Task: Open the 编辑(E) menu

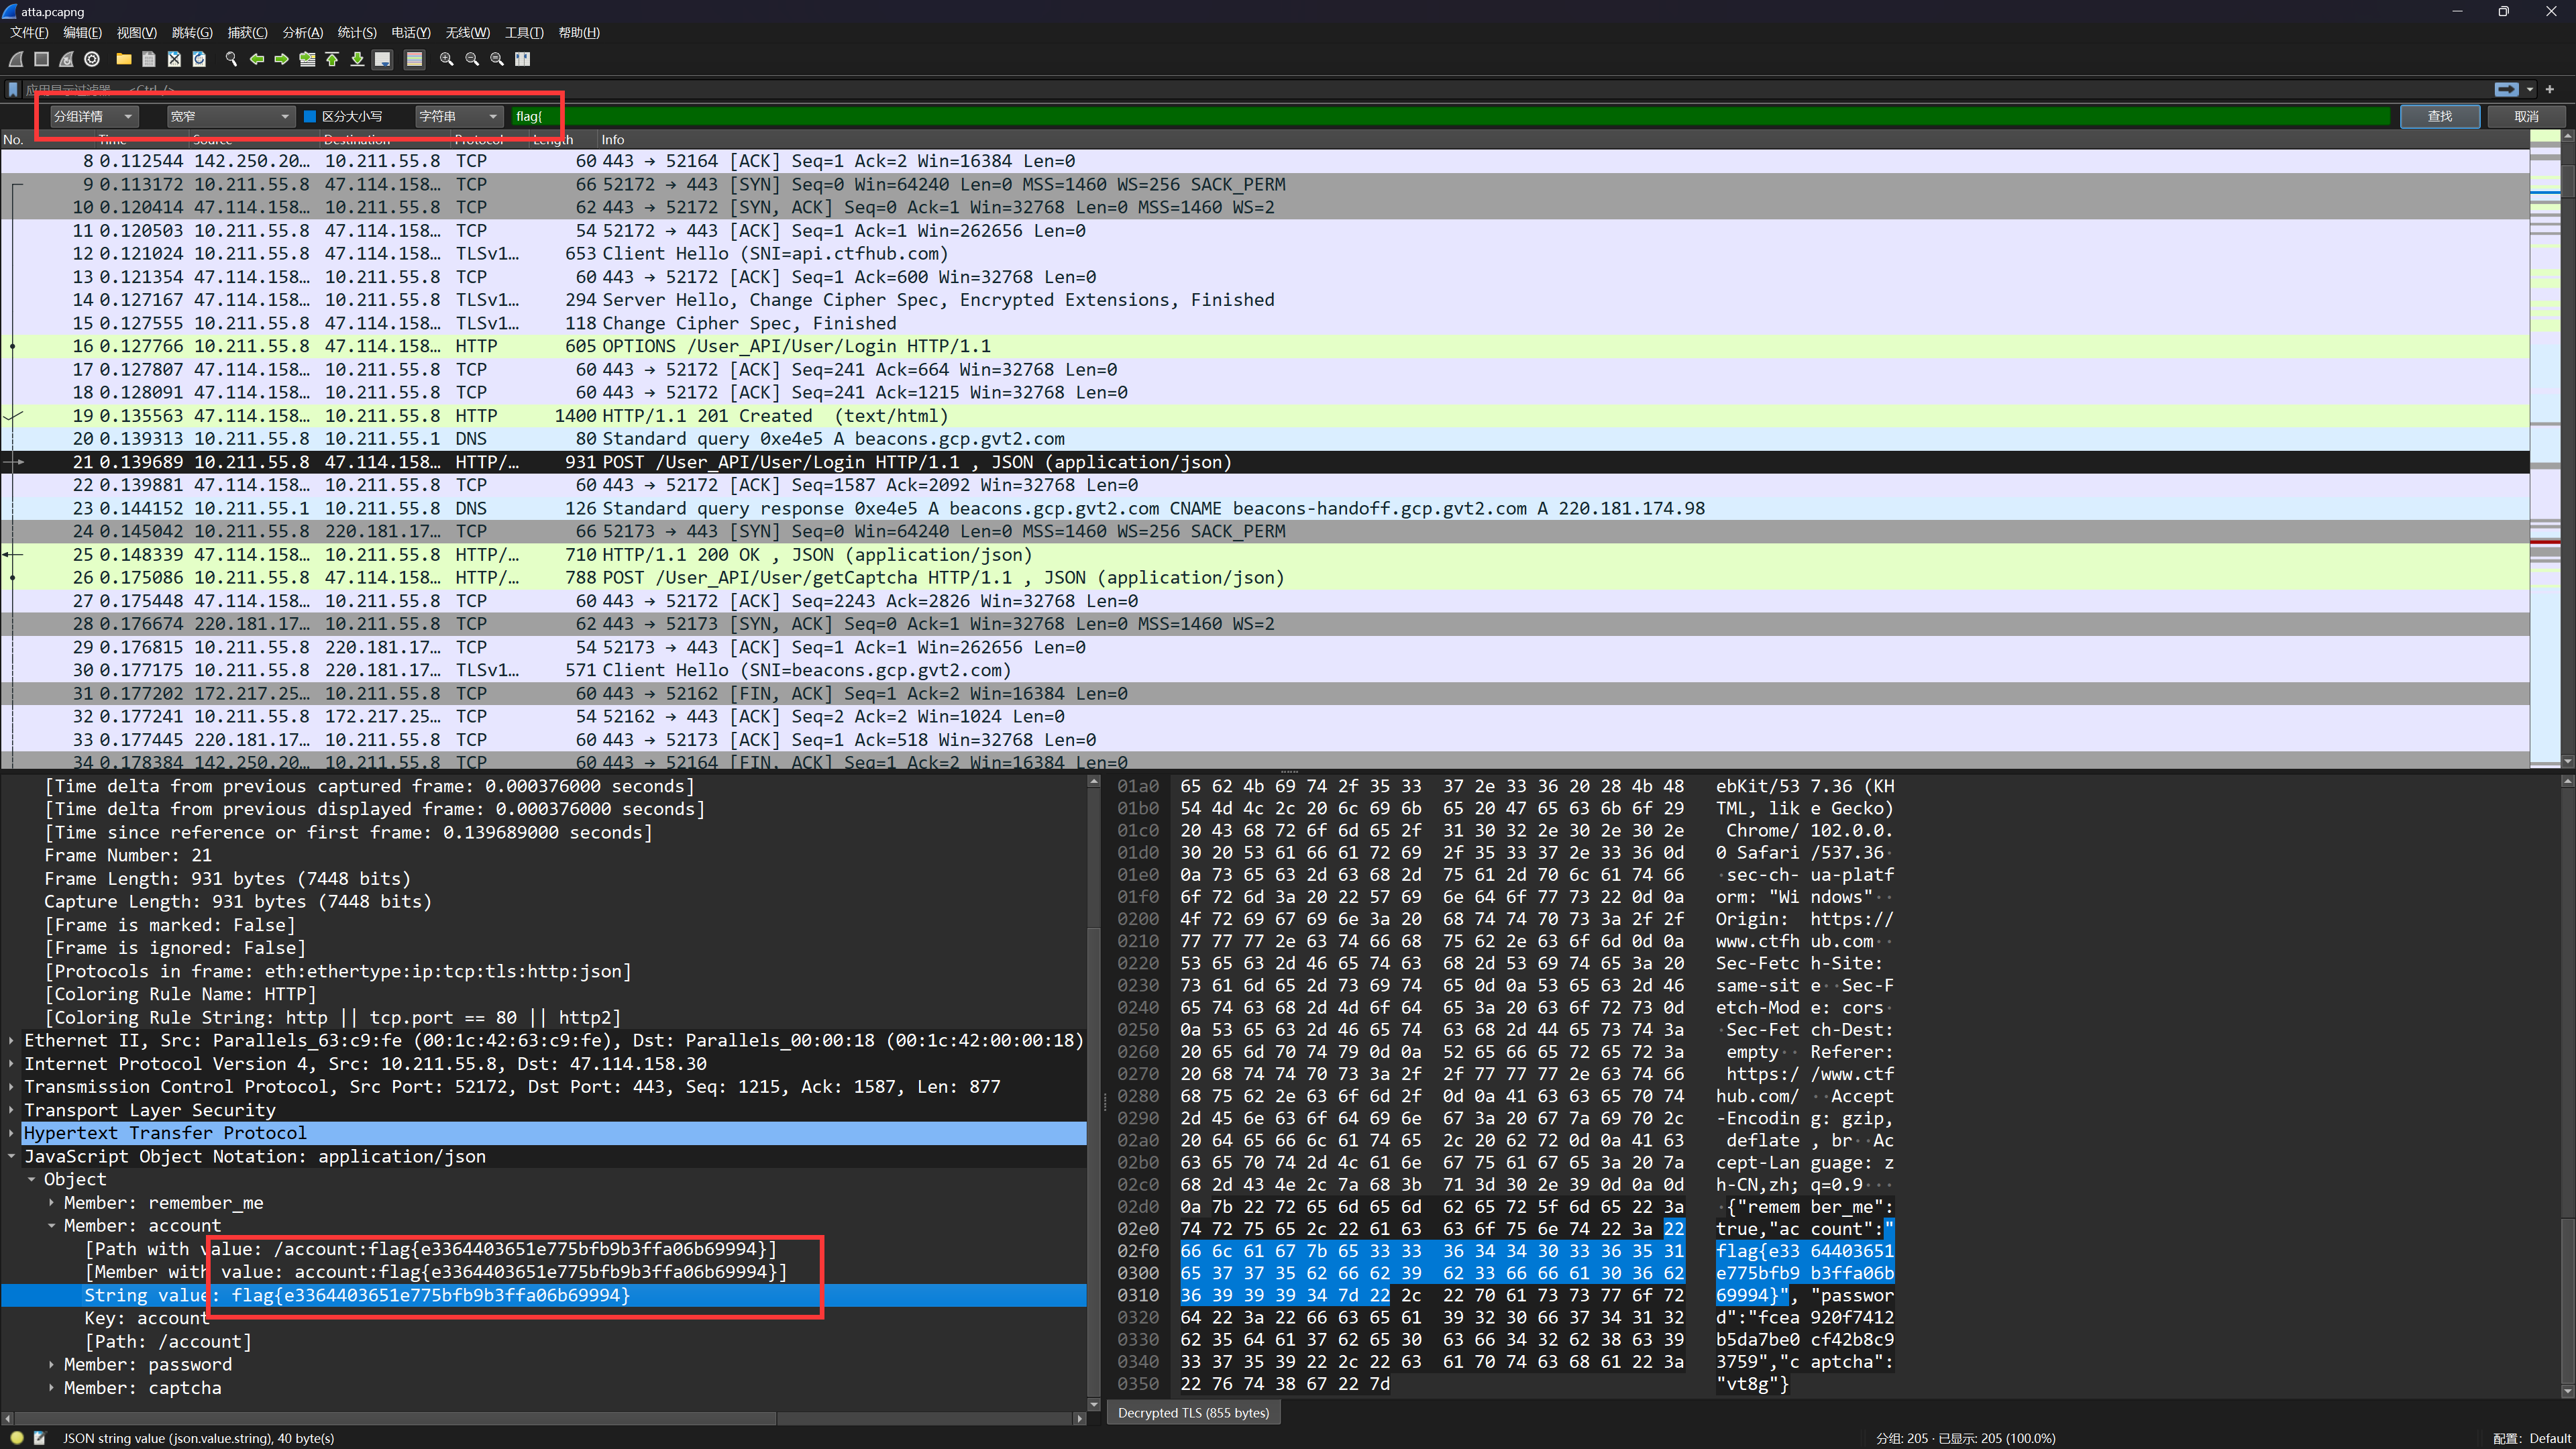Action: (83, 33)
